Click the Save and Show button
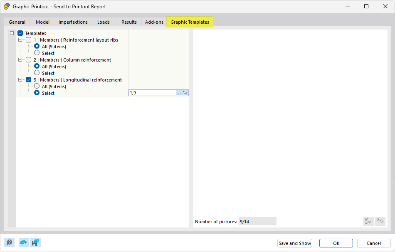Image resolution: width=395 pixels, height=252 pixels. coord(295,243)
